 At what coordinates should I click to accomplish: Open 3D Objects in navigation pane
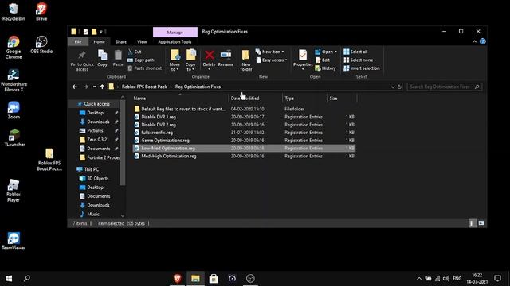[97, 178]
